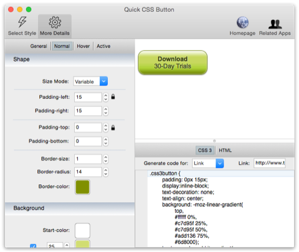Switch to the HTML code tab
299x252 pixels.
(225, 150)
